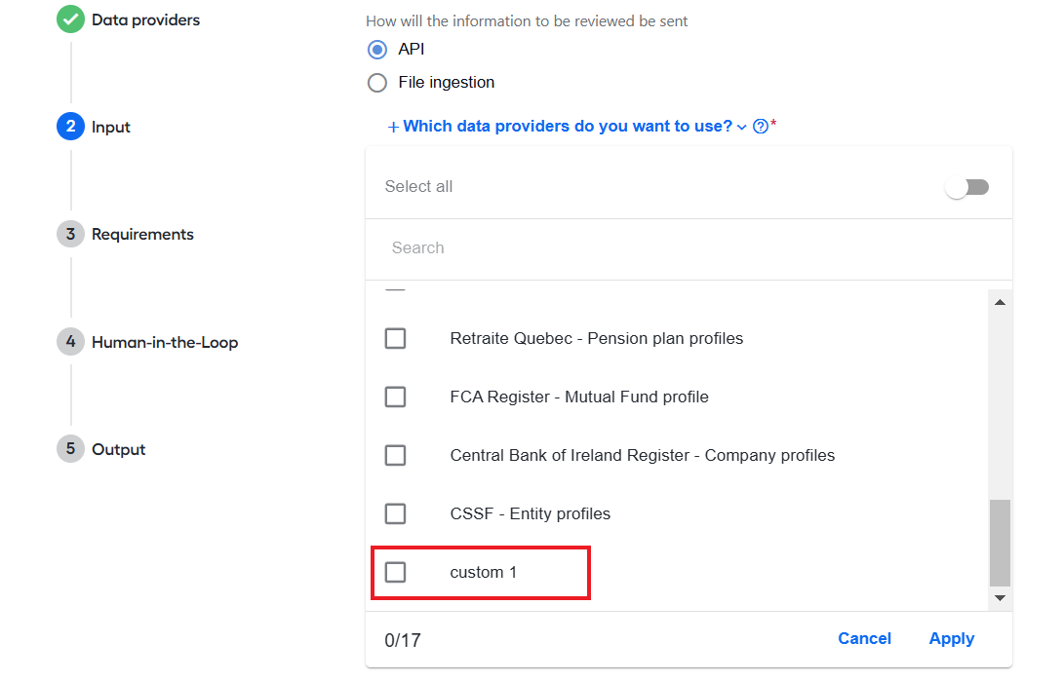Click the Search input field
This screenshot has width=1063, height=681.
coord(689,247)
